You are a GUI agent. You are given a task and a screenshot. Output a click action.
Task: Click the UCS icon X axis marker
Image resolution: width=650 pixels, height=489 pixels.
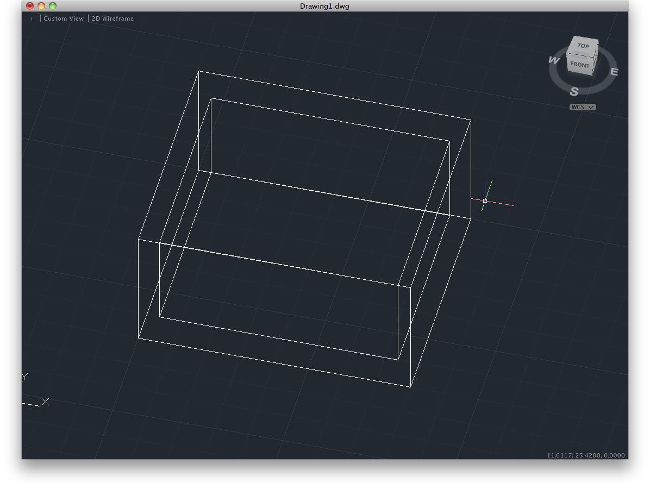45,402
